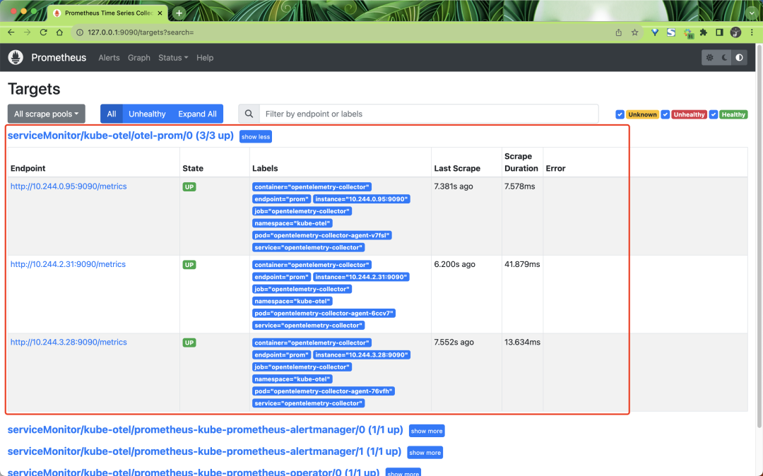Expand prometheus-operator/0 with show more
Viewport: 763px width, 476px height.
click(403, 472)
